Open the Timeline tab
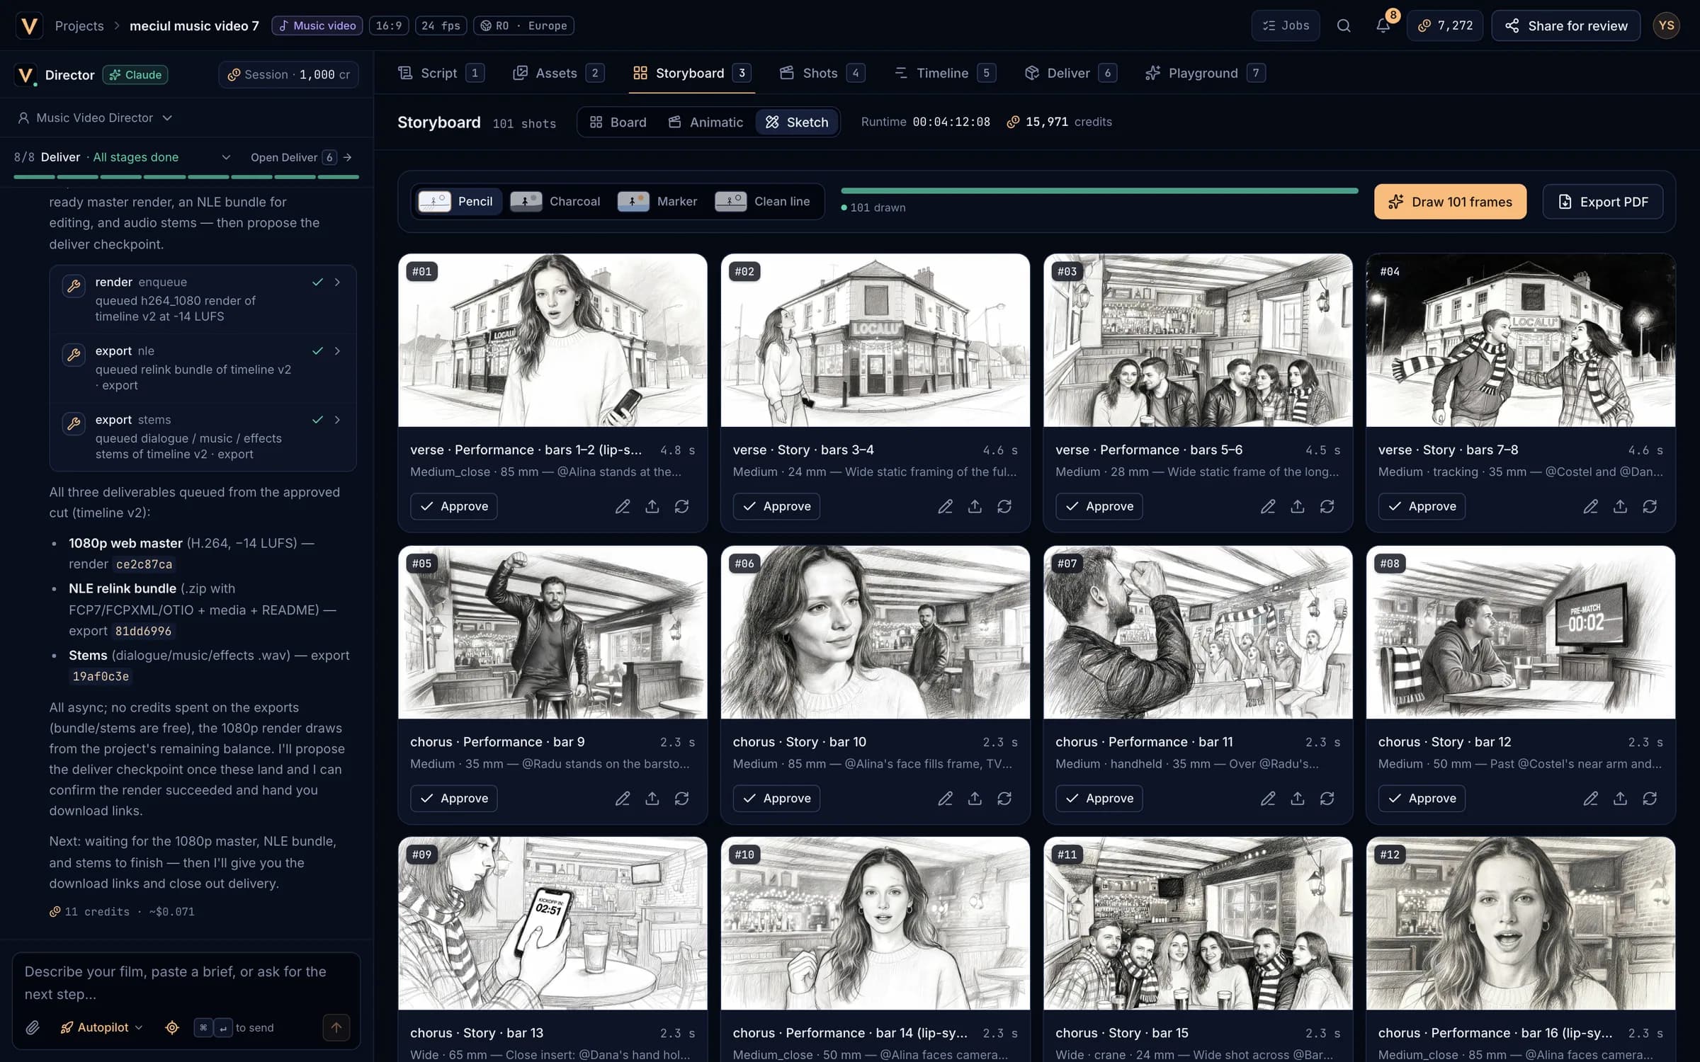The height and width of the screenshot is (1062, 1700). point(944,73)
